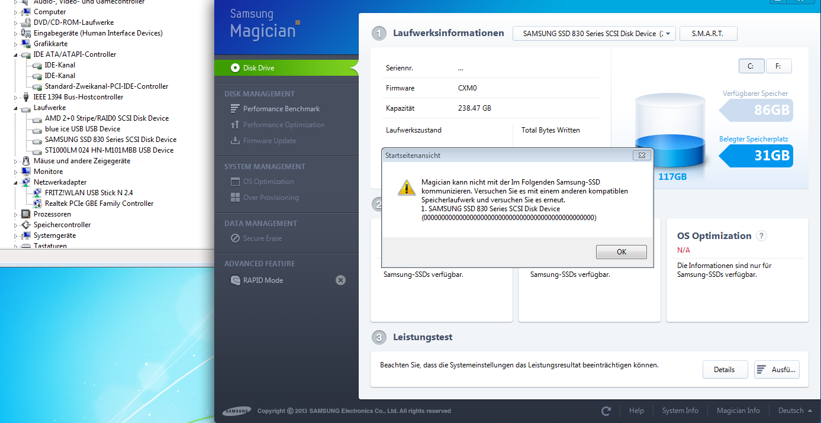Click the OS Optimization Windows icon
Image resolution: width=821 pixels, height=423 pixels.
[x=234, y=182]
